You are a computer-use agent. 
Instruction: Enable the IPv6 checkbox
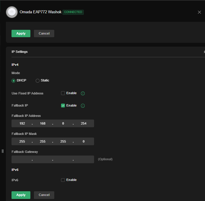[x=63, y=180]
